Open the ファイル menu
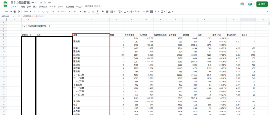Screen dimensions: 270x115 click(15, 6)
